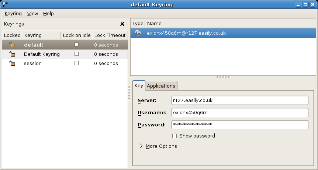Click the pane divider handle below key list
Image resolution: width=318 pixels, height=170 pixels.
tap(223, 77)
